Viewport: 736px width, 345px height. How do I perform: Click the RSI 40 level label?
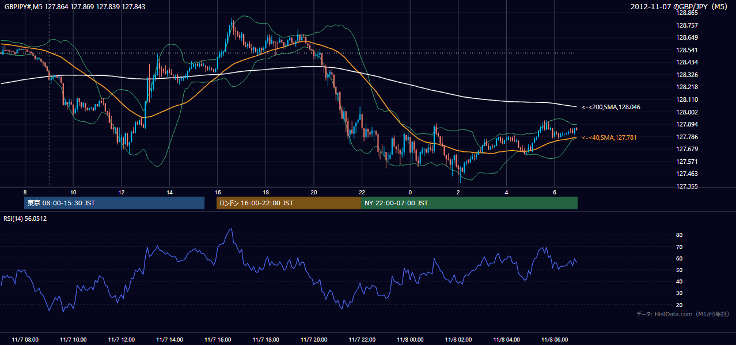point(679,281)
